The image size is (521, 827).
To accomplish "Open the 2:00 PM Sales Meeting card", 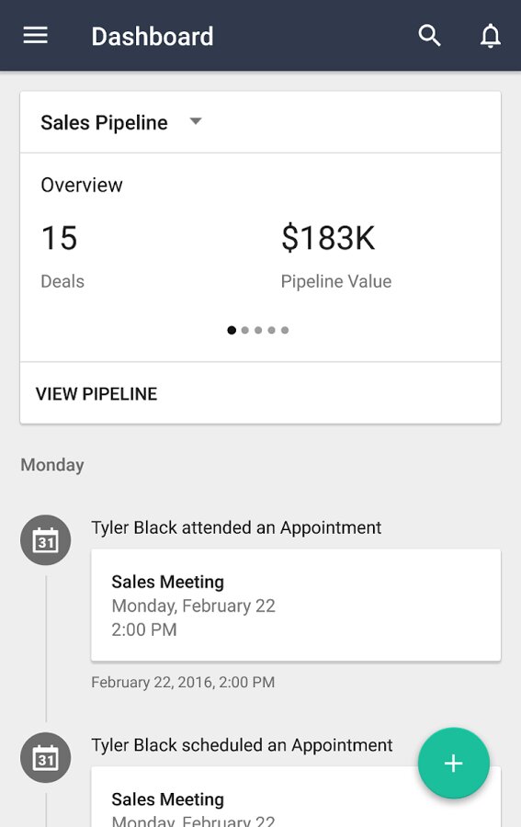I will [x=296, y=605].
